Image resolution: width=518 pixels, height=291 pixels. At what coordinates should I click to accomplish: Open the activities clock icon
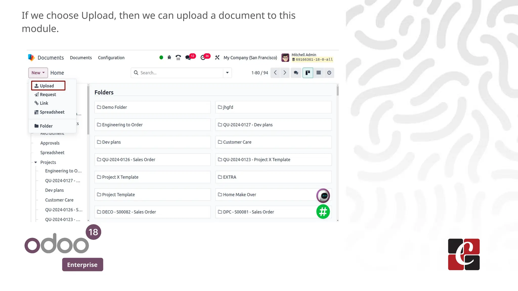tap(203, 58)
